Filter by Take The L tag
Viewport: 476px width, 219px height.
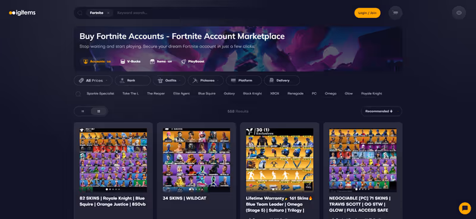pos(130,94)
